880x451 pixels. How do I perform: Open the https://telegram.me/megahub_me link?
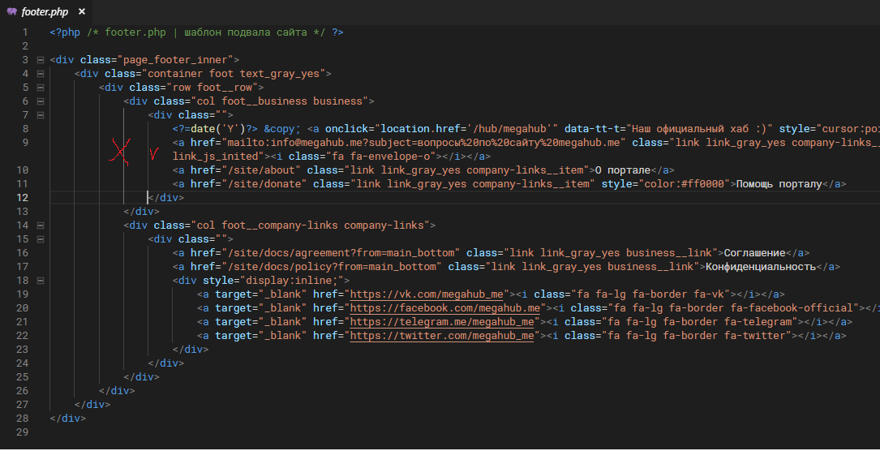442,321
